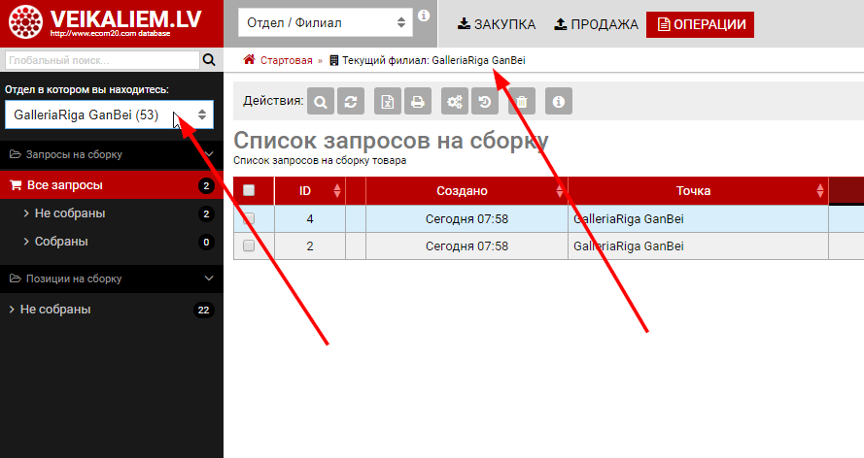The height and width of the screenshot is (458, 864).
Task: Check the box for request ID 2
Action: click(x=249, y=246)
